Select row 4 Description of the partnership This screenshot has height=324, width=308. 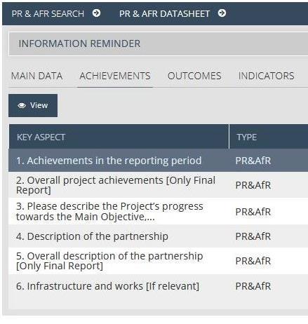tap(159, 236)
